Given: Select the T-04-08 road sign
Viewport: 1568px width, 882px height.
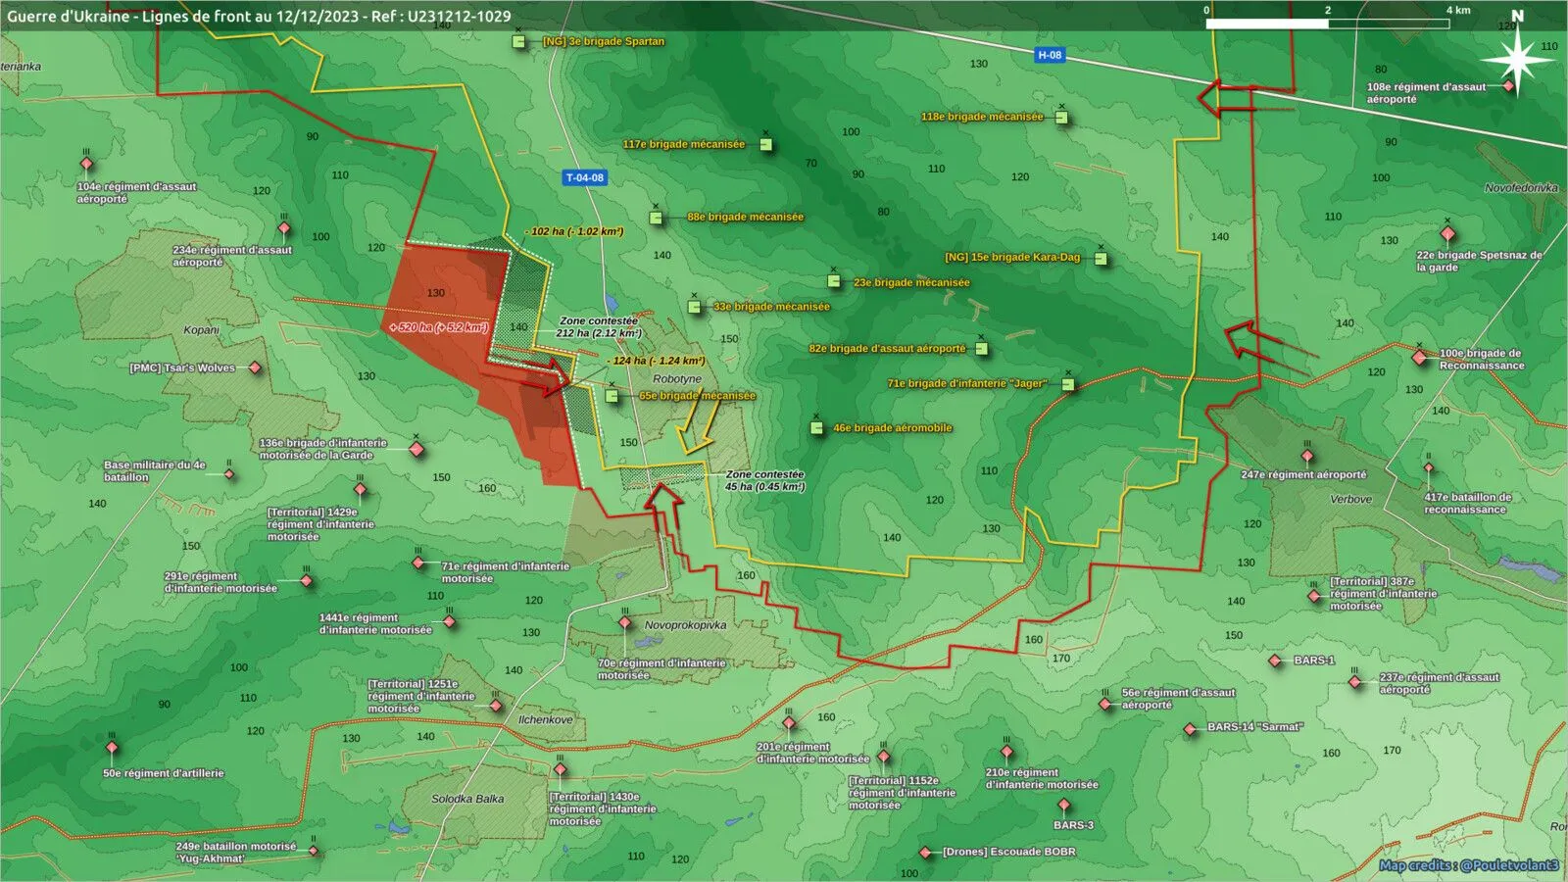Looking at the screenshot, I should tap(585, 177).
